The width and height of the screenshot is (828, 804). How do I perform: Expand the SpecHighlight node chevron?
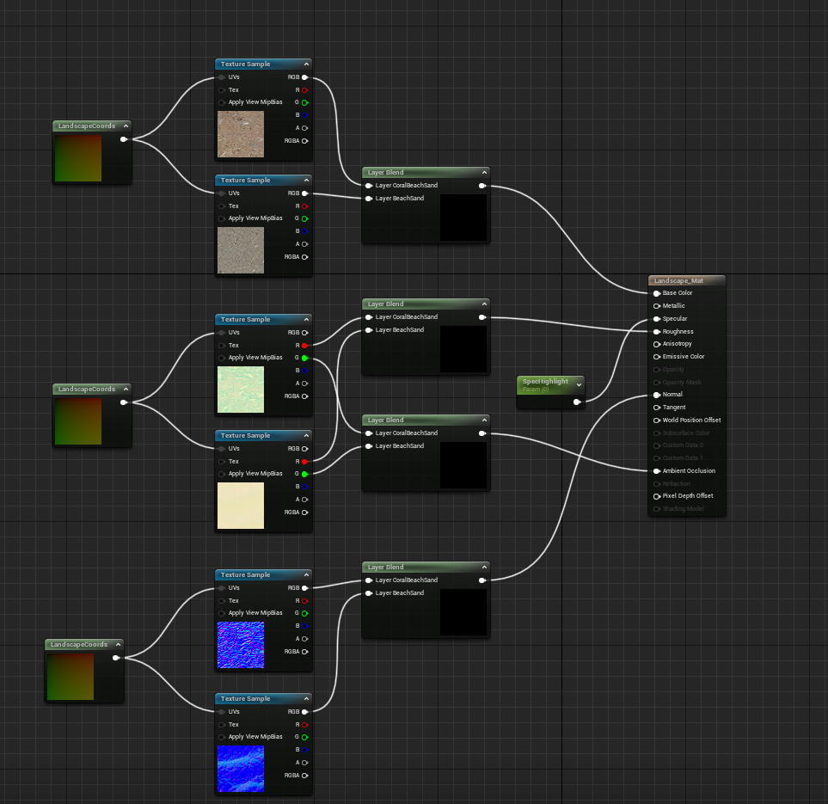pos(579,384)
